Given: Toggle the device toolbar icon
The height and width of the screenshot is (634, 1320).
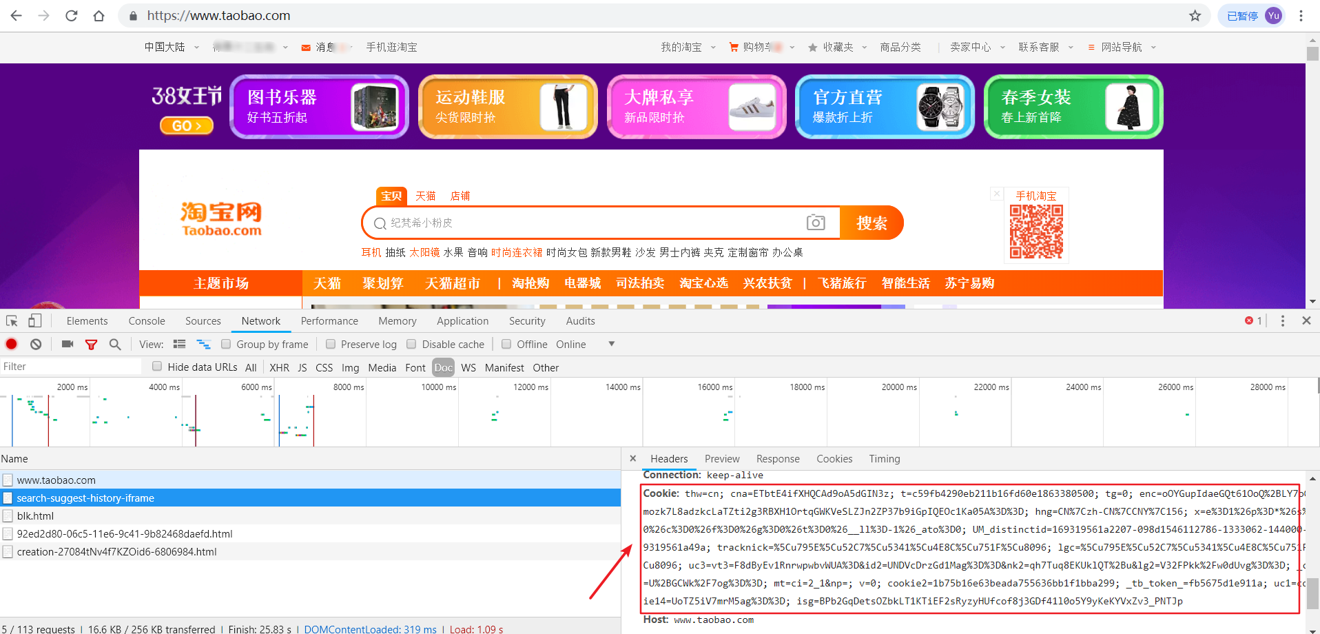Looking at the screenshot, I should [x=34, y=321].
